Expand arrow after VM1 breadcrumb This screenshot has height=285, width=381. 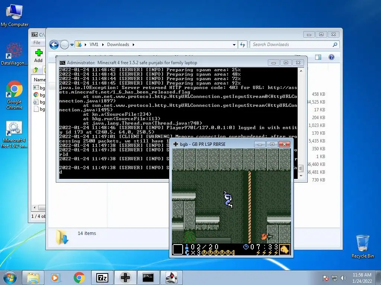103,45
